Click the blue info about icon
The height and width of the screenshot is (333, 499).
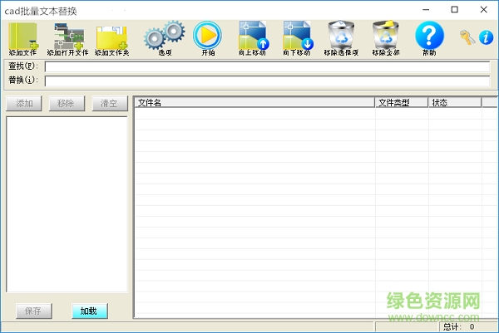click(x=486, y=37)
